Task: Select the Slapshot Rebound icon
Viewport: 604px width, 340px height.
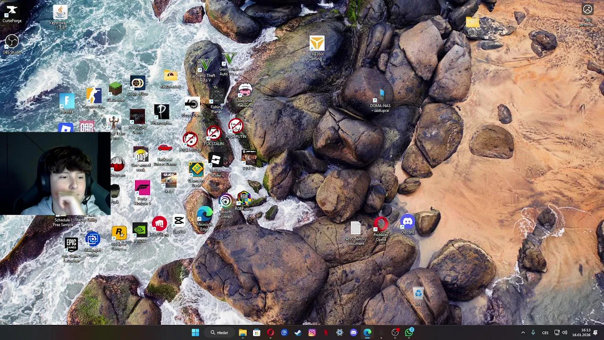Action: [245, 96]
